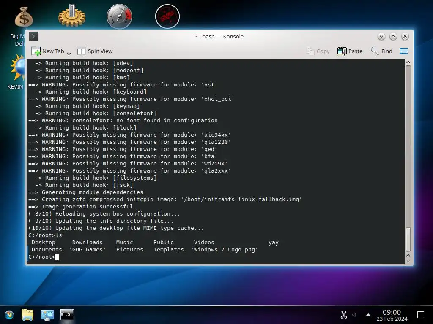Click the scrollbar double-down arrow at bottom
The image size is (433, 324).
coord(408,261)
